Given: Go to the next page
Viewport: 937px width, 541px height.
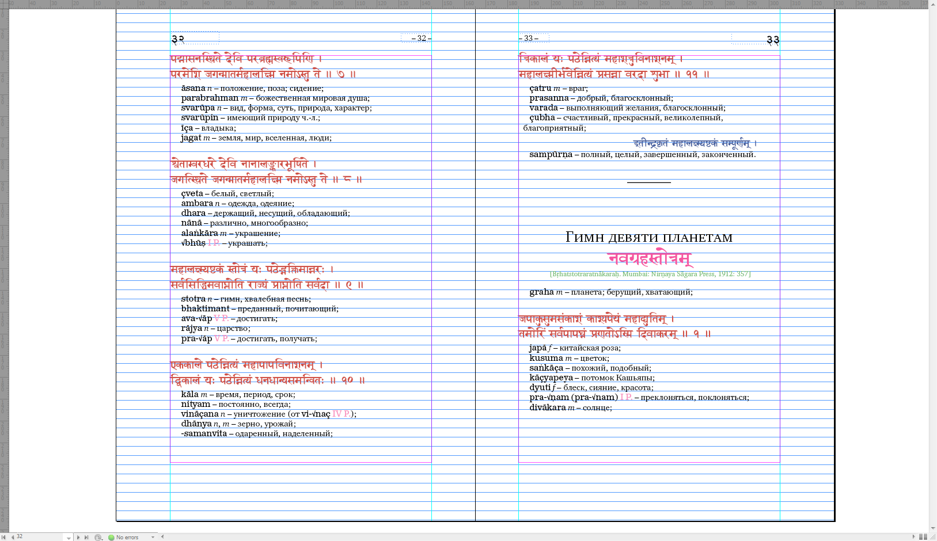Looking at the screenshot, I should pos(78,537).
